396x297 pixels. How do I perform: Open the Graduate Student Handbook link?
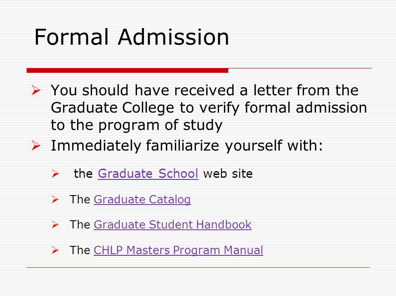tap(172, 224)
